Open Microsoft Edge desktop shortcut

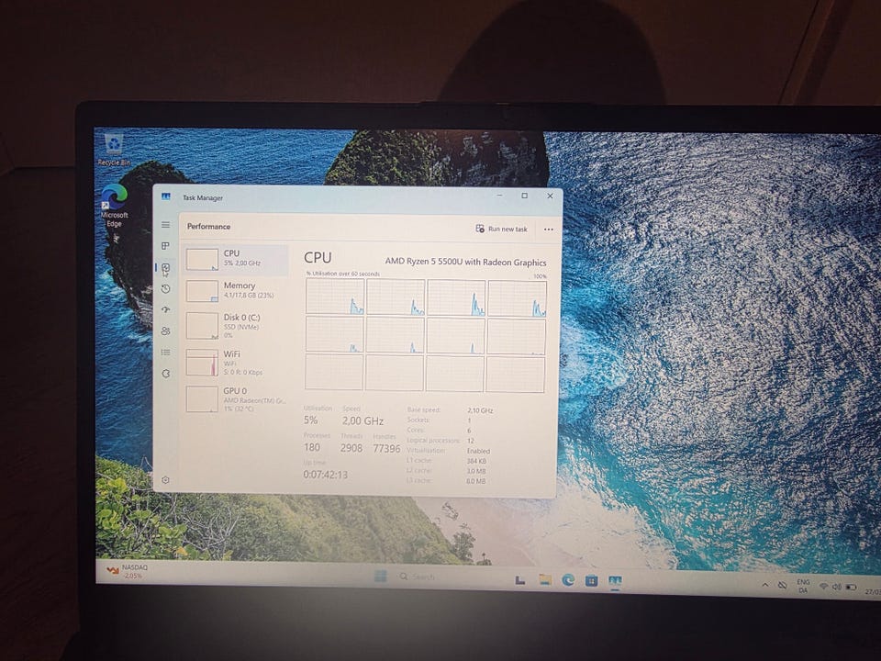click(114, 206)
